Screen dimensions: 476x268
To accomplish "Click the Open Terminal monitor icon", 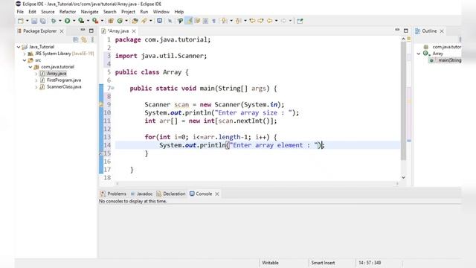I will [x=160, y=21].
